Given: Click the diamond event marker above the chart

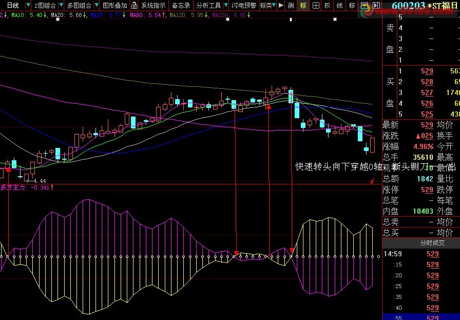Looking at the screenshot, I should tap(291, 20).
